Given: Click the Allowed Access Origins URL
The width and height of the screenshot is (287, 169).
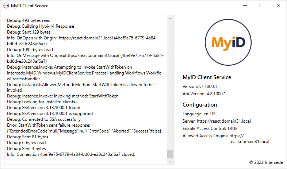Looking at the screenshot, I should 249,142.
